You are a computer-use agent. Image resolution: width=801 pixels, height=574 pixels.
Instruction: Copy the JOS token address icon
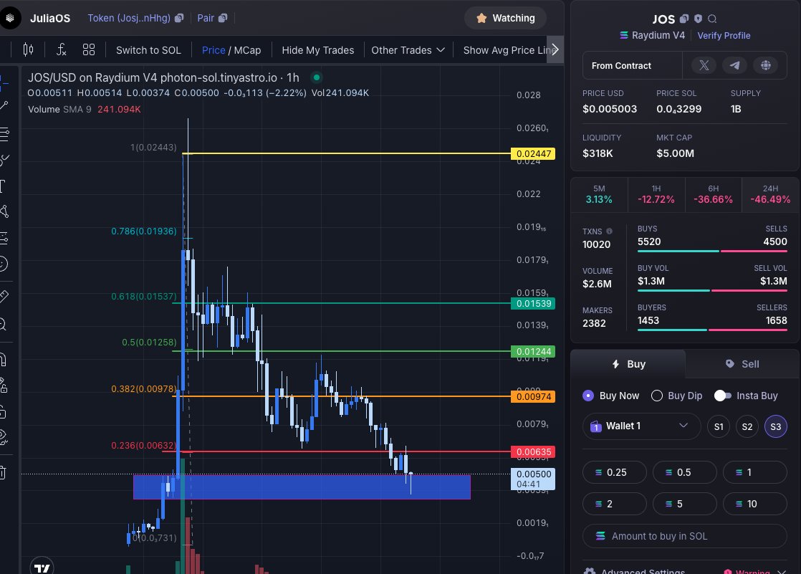pyautogui.click(x=684, y=19)
